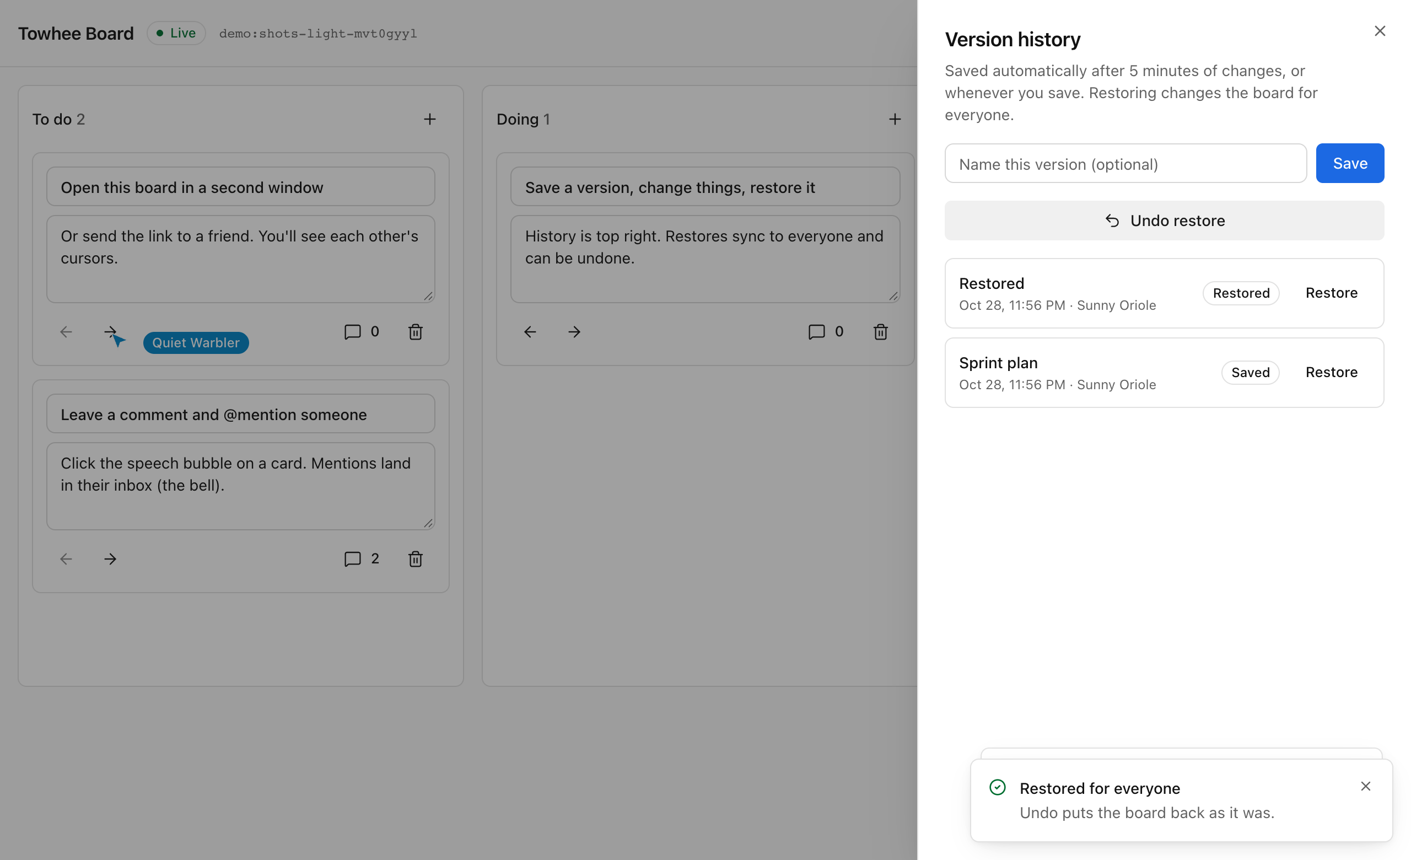Delete the 'Leave a comment' card
The height and width of the screenshot is (860, 1411).
pyautogui.click(x=416, y=559)
